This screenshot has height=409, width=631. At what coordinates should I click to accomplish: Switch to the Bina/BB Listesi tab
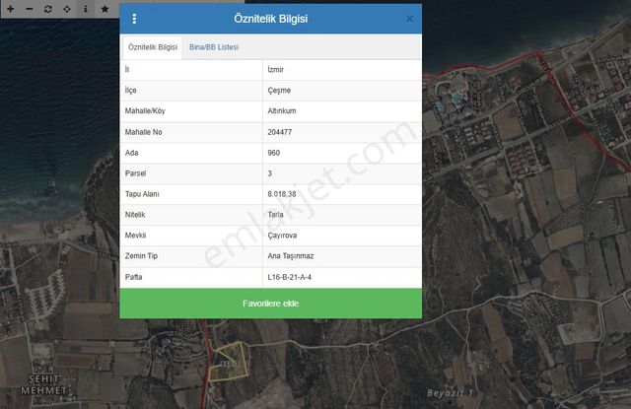[x=214, y=47]
